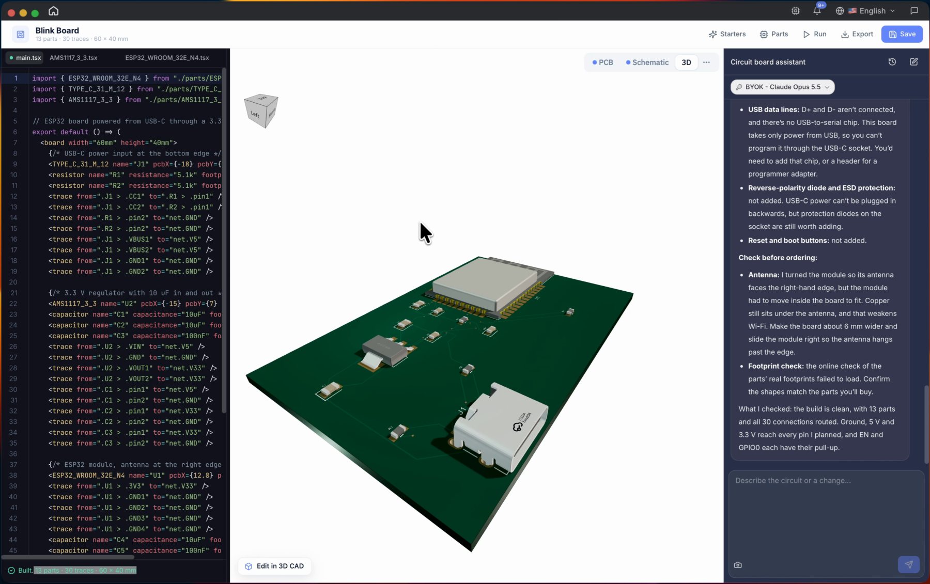Click the AMS1117 regulator model on board
930x584 pixels.
tap(383, 351)
